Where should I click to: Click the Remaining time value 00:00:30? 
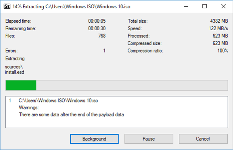pos(97,29)
